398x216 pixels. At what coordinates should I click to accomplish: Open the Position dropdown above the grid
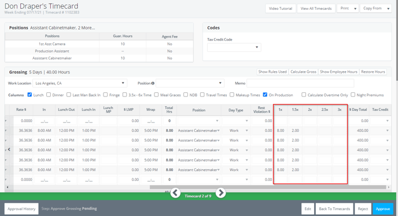(x=190, y=83)
